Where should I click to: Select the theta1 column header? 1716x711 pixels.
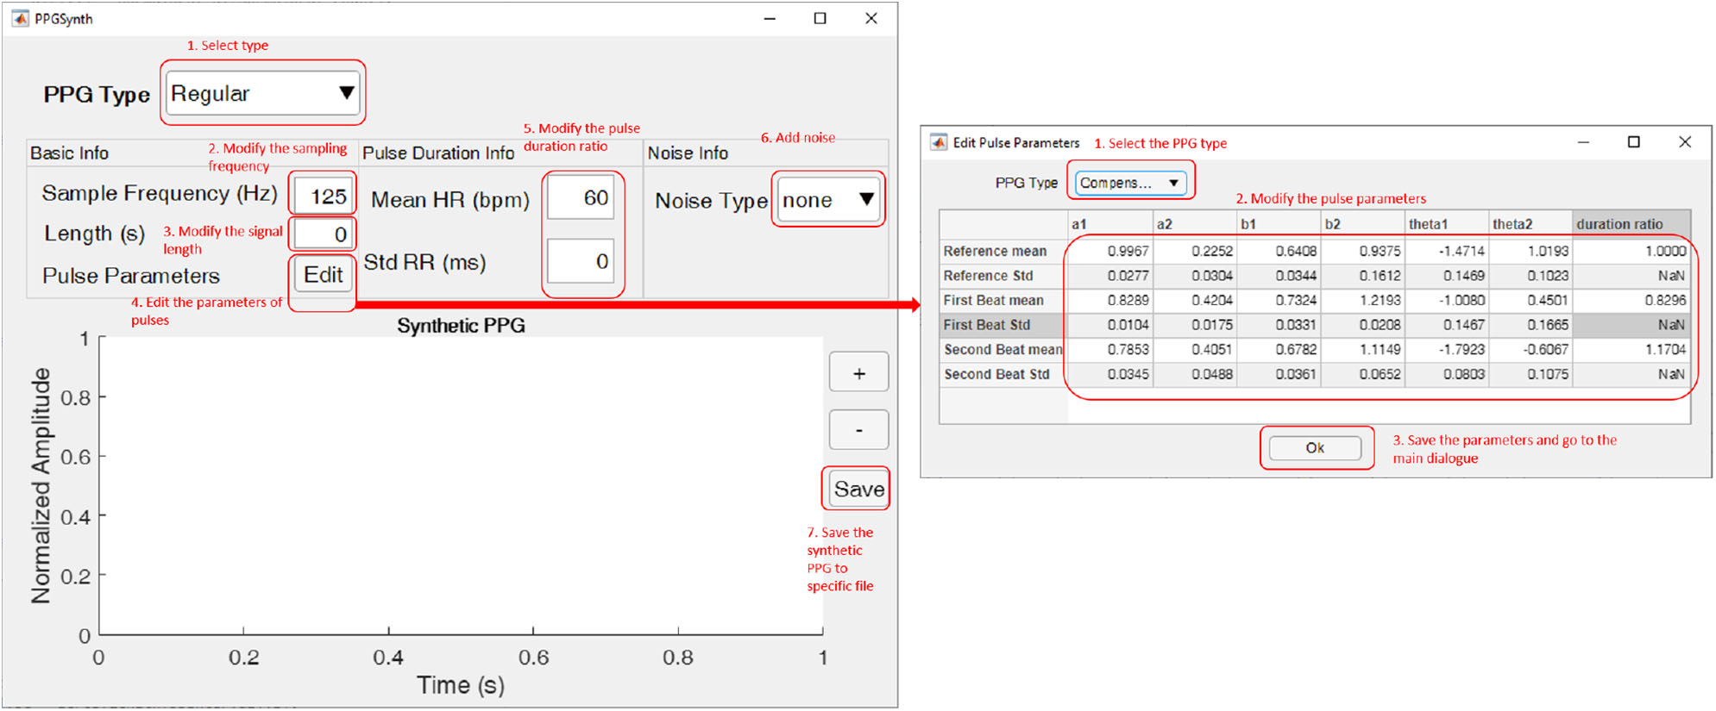pyautogui.click(x=1447, y=224)
